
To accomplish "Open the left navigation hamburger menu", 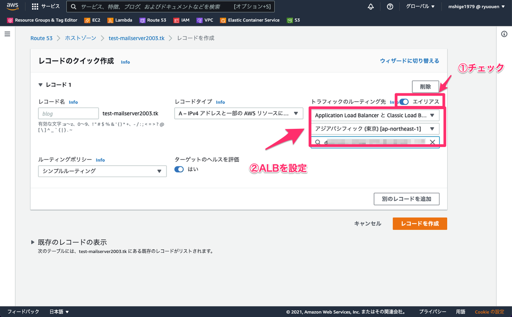I will click(7, 34).
